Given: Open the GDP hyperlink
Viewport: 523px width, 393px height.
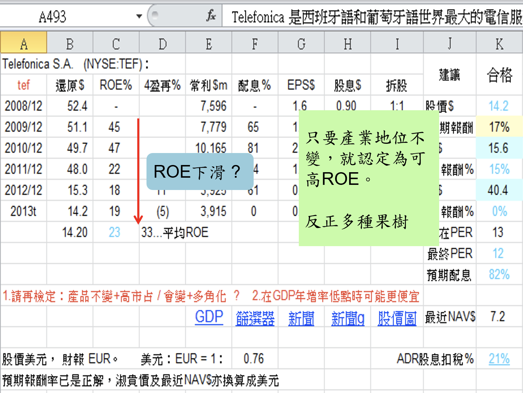Looking at the screenshot, I should coord(209,317).
